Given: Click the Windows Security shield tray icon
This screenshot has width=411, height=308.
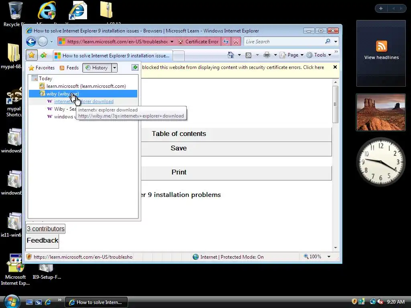Looking at the screenshot, I should point(354,302).
